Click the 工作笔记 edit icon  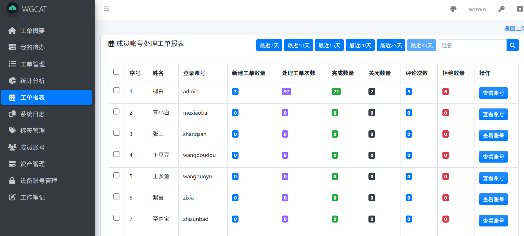click(x=12, y=197)
